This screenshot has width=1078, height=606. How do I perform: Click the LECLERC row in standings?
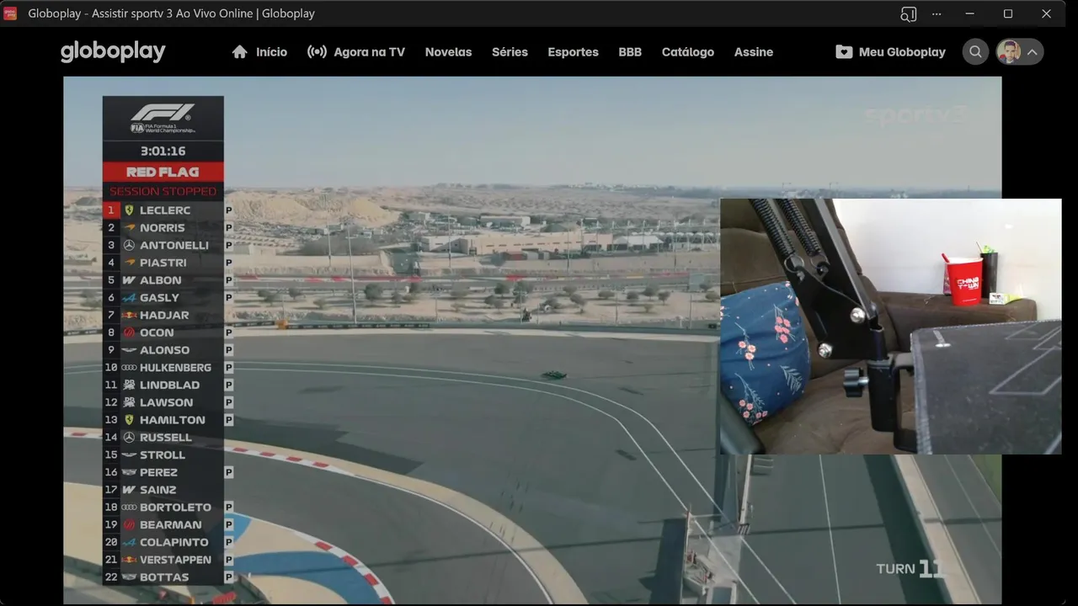pos(163,210)
